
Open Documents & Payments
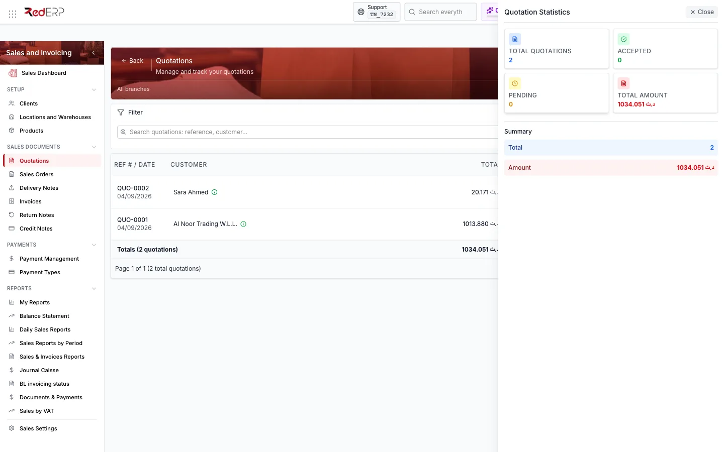tap(52, 397)
